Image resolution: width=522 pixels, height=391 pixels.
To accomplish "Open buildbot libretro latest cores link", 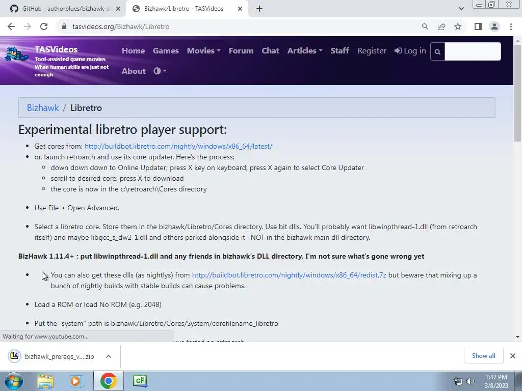I will pos(178,146).
